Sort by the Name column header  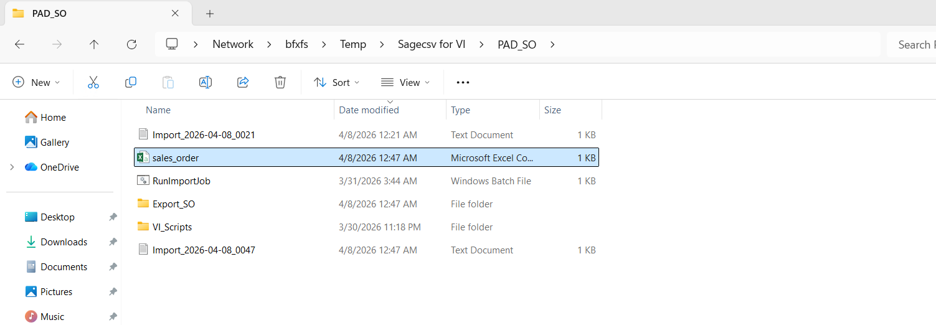click(x=158, y=110)
